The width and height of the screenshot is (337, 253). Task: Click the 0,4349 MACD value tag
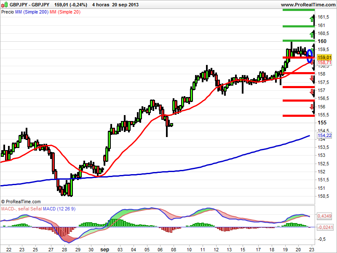324,216
